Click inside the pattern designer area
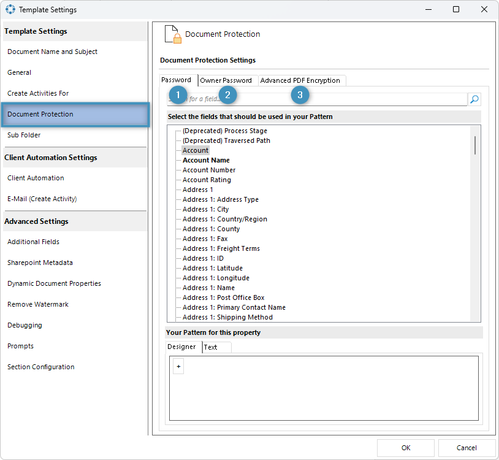This screenshot has height=460, width=499. click(x=324, y=388)
